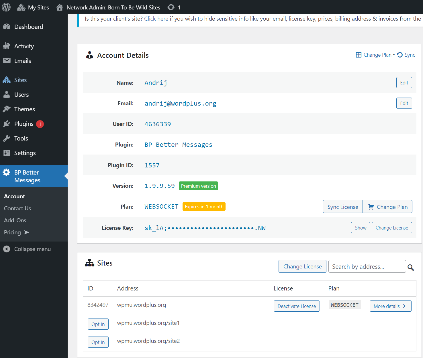Image resolution: width=423 pixels, height=358 pixels.
Task: Click the Account Details person icon
Action: pyautogui.click(x=90, y=55)
